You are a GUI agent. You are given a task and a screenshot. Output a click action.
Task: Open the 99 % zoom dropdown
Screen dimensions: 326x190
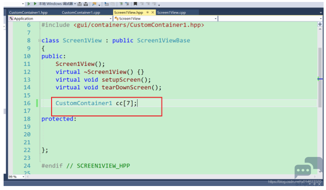tap(23, 177)
